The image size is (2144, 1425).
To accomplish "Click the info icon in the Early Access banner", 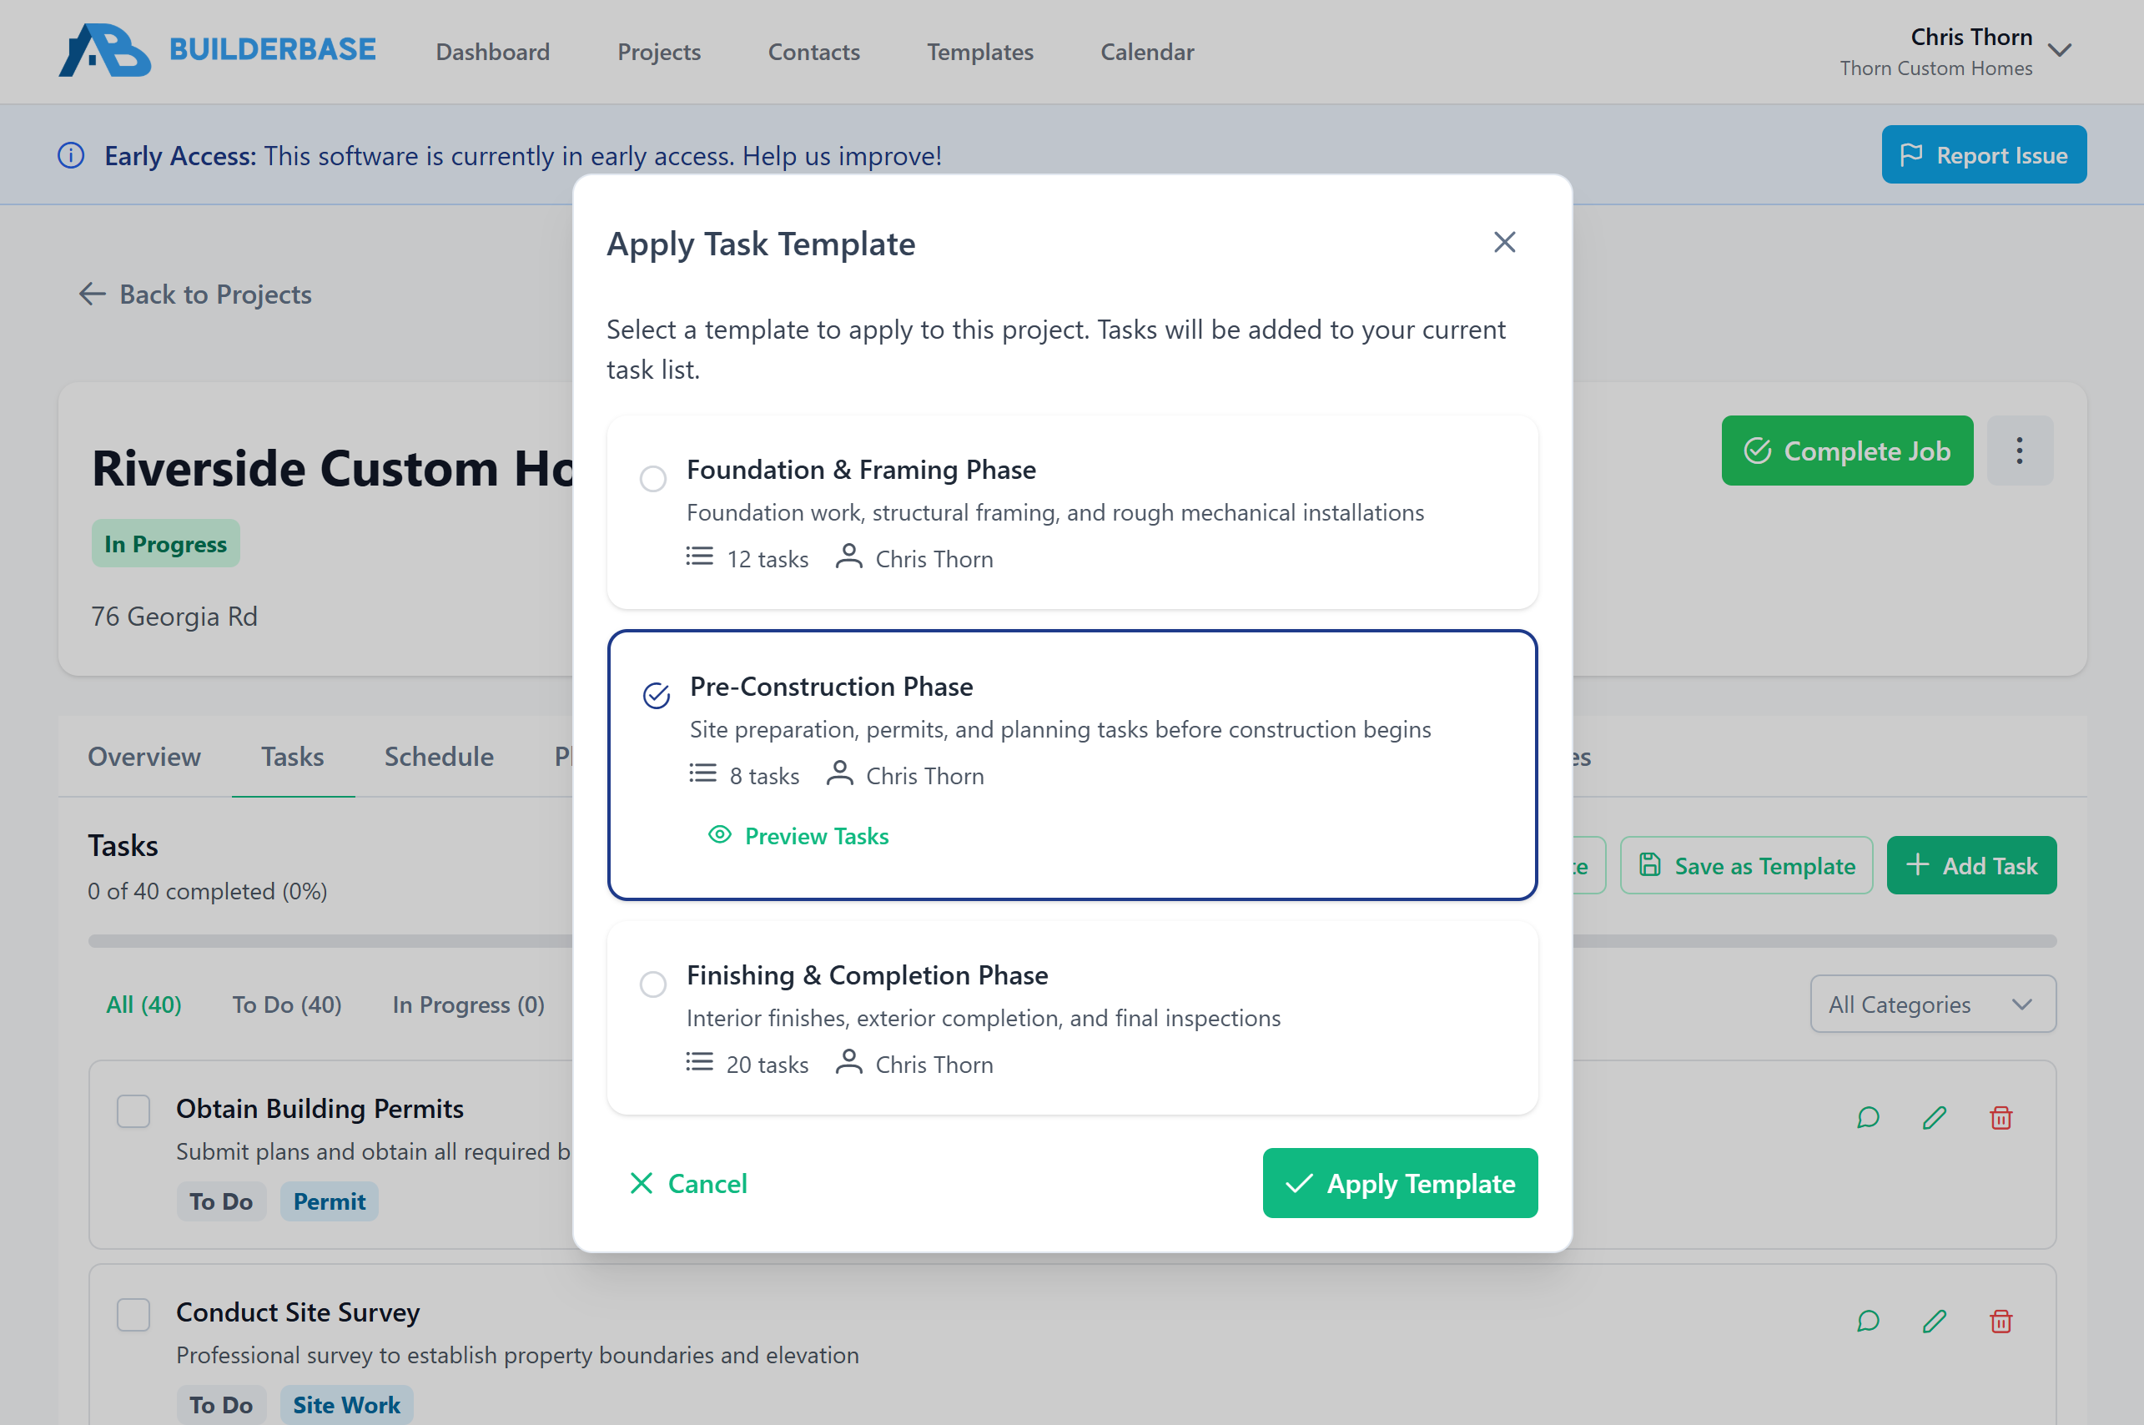I will click(x=71, y=155).
